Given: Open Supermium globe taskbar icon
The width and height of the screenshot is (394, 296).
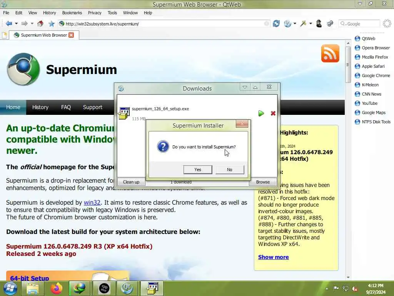Looking at the screenshot, I should pos(79,288).
